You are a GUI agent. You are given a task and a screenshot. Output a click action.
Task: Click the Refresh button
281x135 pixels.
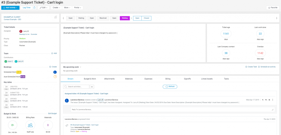(x=170, y=86)
